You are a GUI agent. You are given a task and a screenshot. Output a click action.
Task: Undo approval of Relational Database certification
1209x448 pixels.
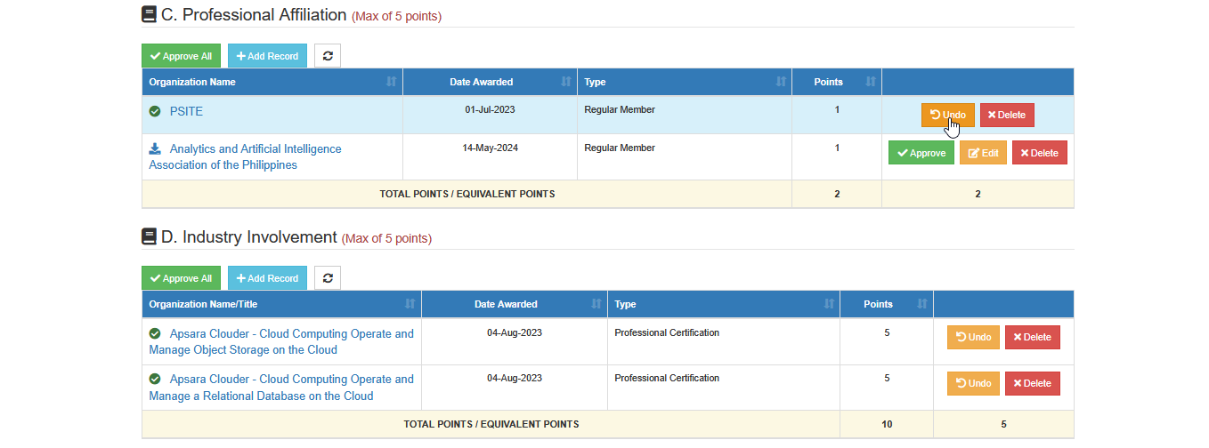point(973,383)
